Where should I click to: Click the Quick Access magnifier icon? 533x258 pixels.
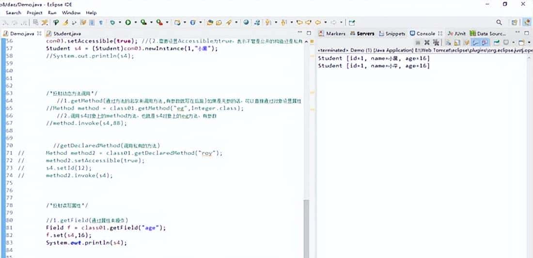(499, 22)
